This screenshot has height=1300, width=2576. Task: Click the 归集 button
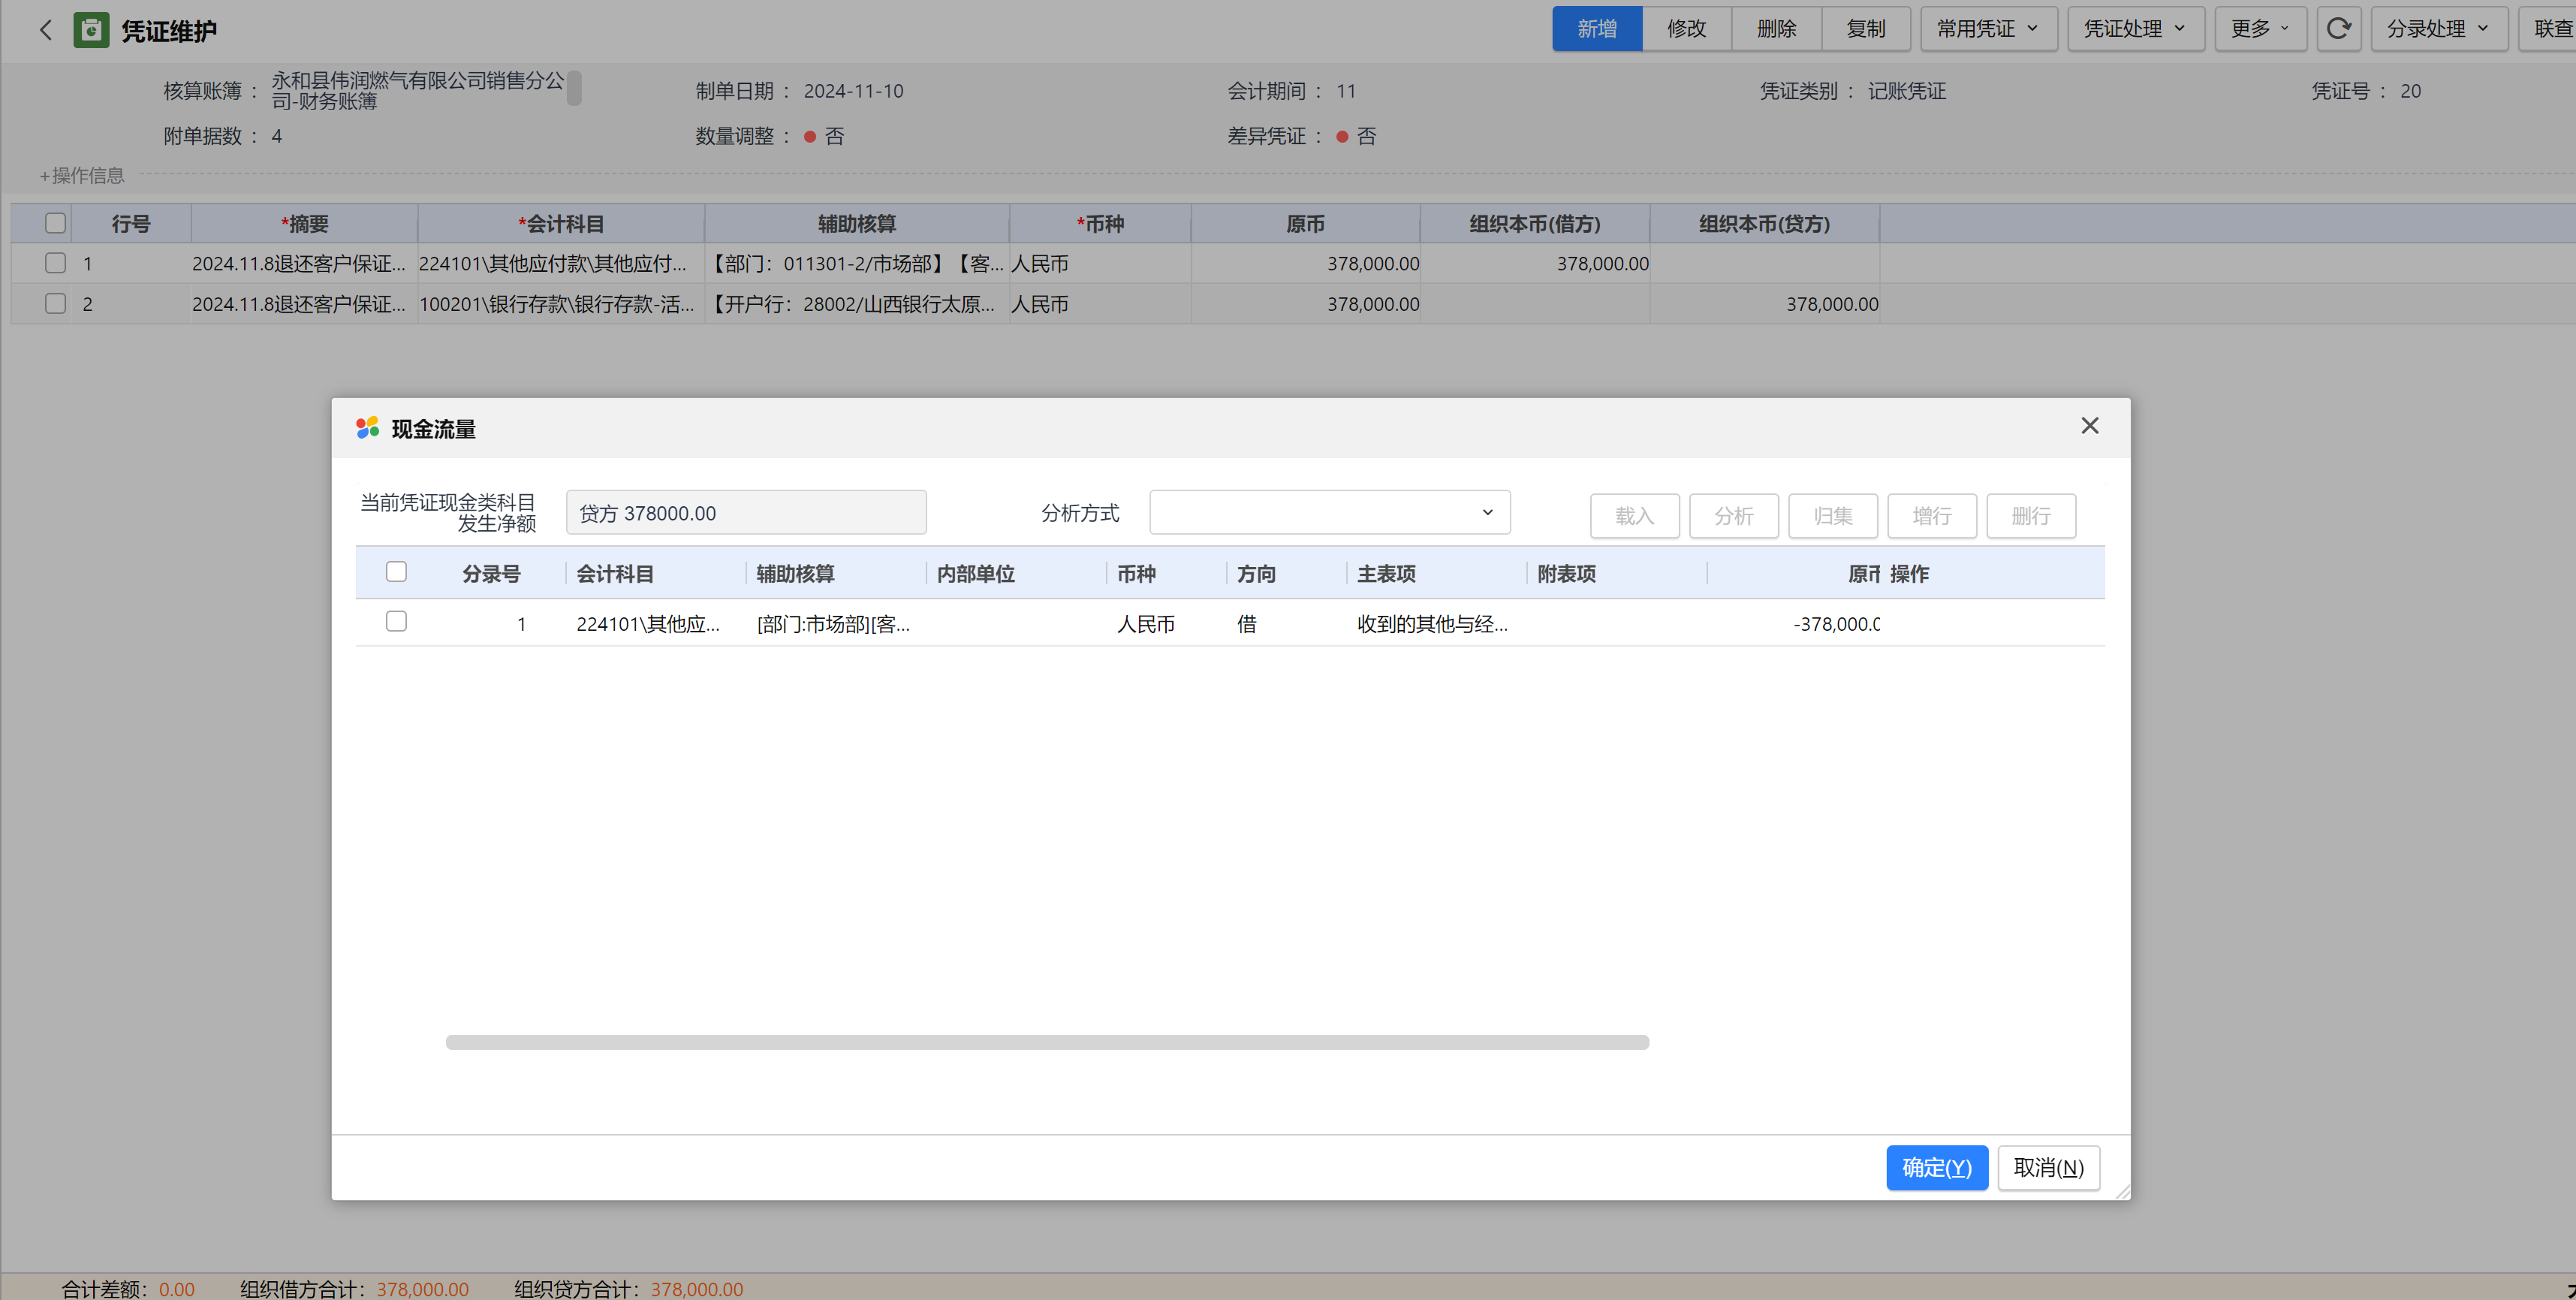[x=1832, y=516]
